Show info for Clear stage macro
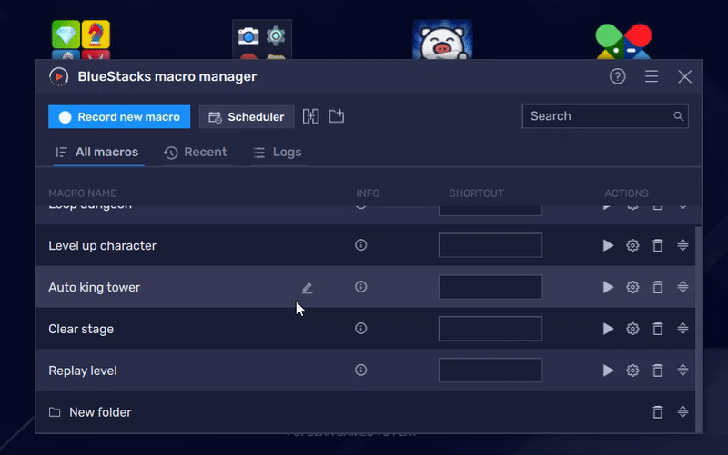 [360, 328]
